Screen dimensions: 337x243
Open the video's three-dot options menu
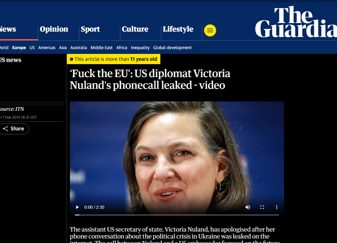click(x=277, y=207)
